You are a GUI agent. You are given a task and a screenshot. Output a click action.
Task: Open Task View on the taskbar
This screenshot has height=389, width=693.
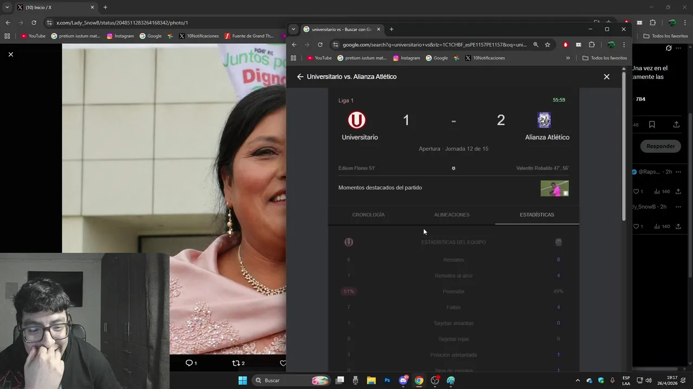[339, 380]
